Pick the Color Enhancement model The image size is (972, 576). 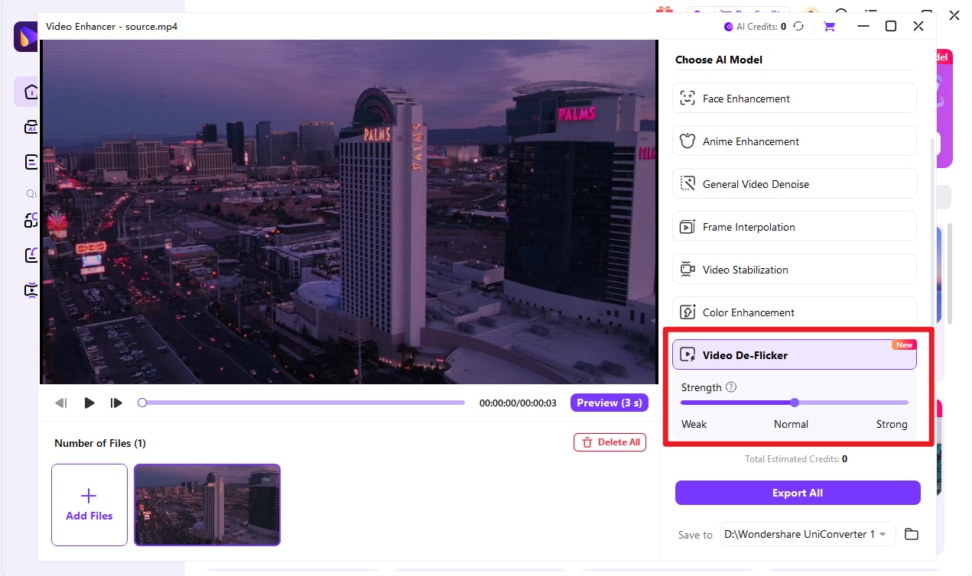coord(794,312)
